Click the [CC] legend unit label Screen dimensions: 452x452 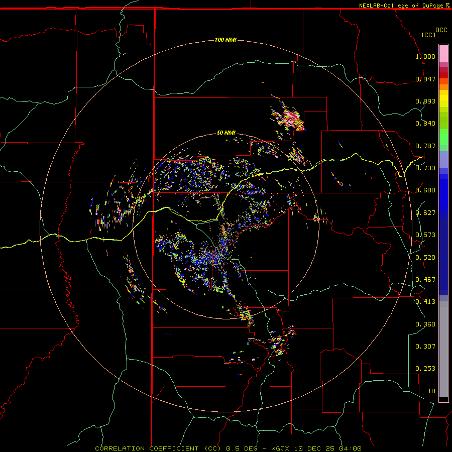coord(428,35)
